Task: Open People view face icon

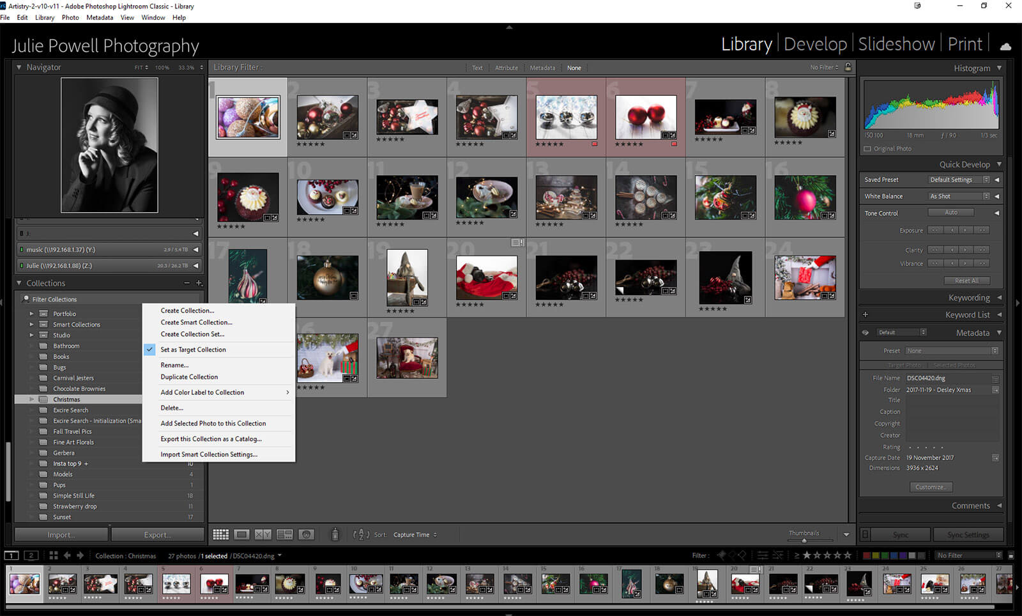Action: [307, 535]
